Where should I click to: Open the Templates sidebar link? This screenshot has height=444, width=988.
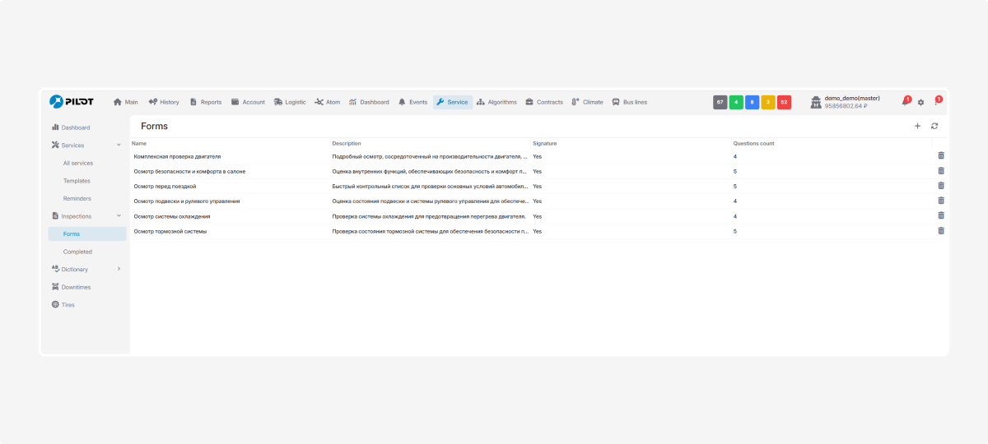(77, 181)
